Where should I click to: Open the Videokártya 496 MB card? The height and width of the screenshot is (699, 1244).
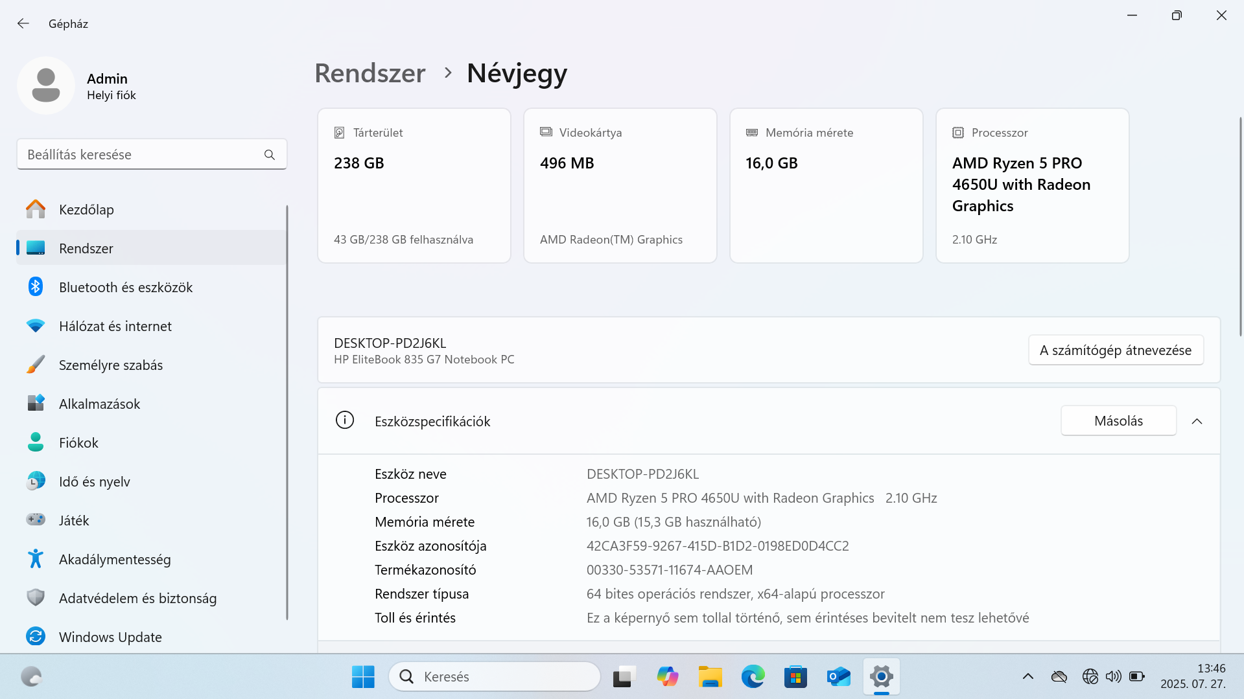click(x=620, y=186)
